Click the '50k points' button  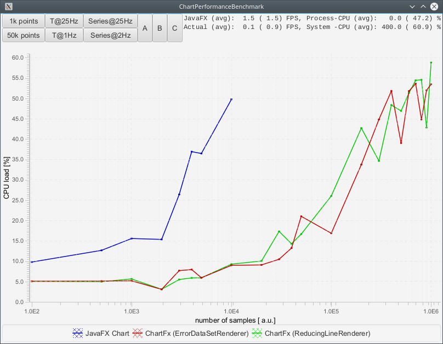pos(24,35)
